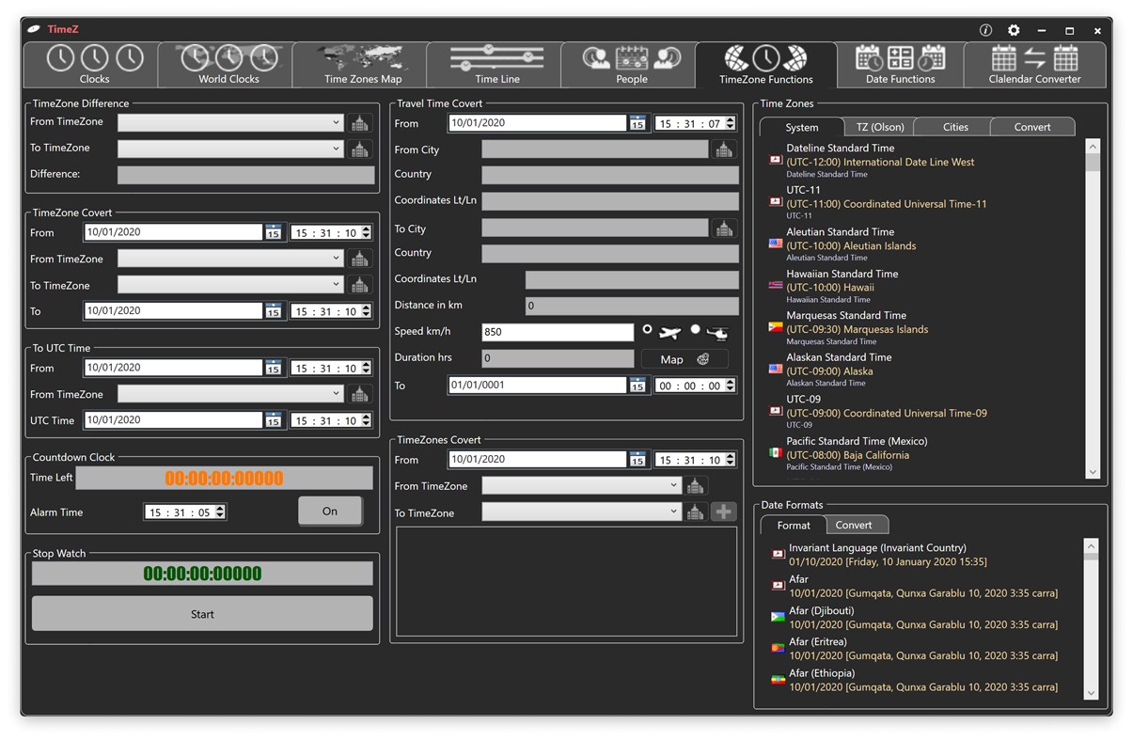
Task: Expand TimeZone Covert To TimeZone dropdown
Action: [x=337, y=284]
